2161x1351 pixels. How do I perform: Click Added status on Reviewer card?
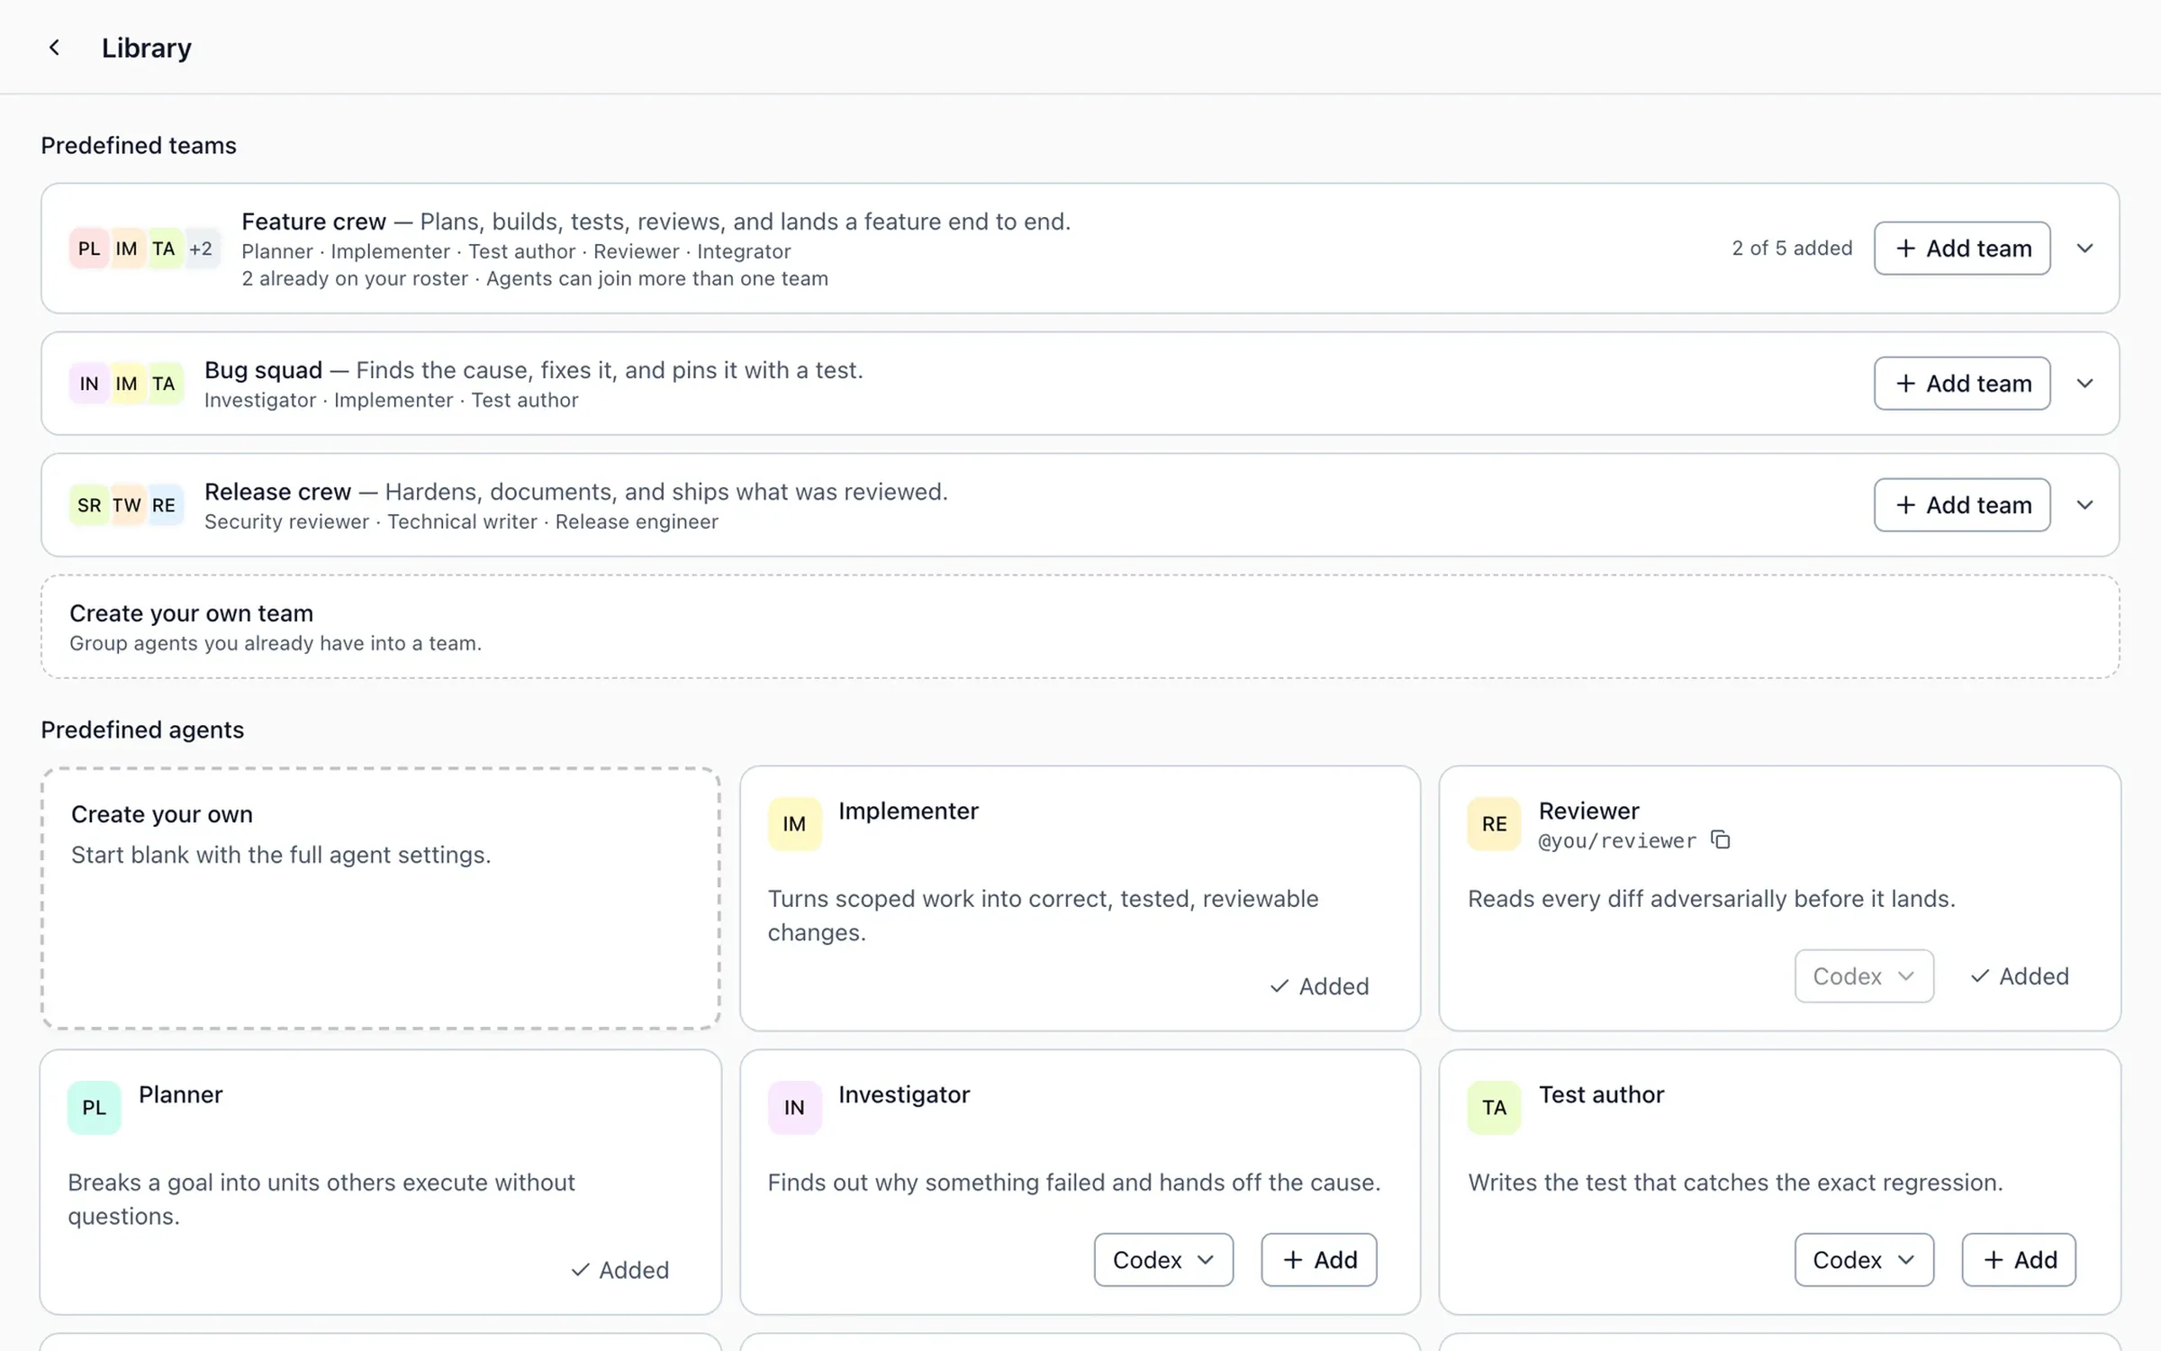tap(2020, 976)
